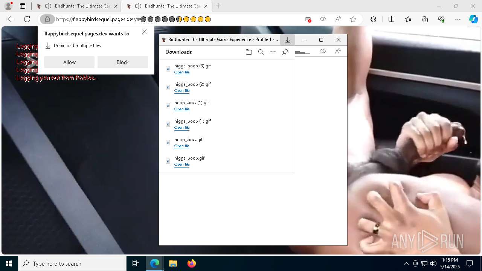Screen dimensions: 482x271
Task: Launch Firefox from the taskbar
Action: click(191, 263)
